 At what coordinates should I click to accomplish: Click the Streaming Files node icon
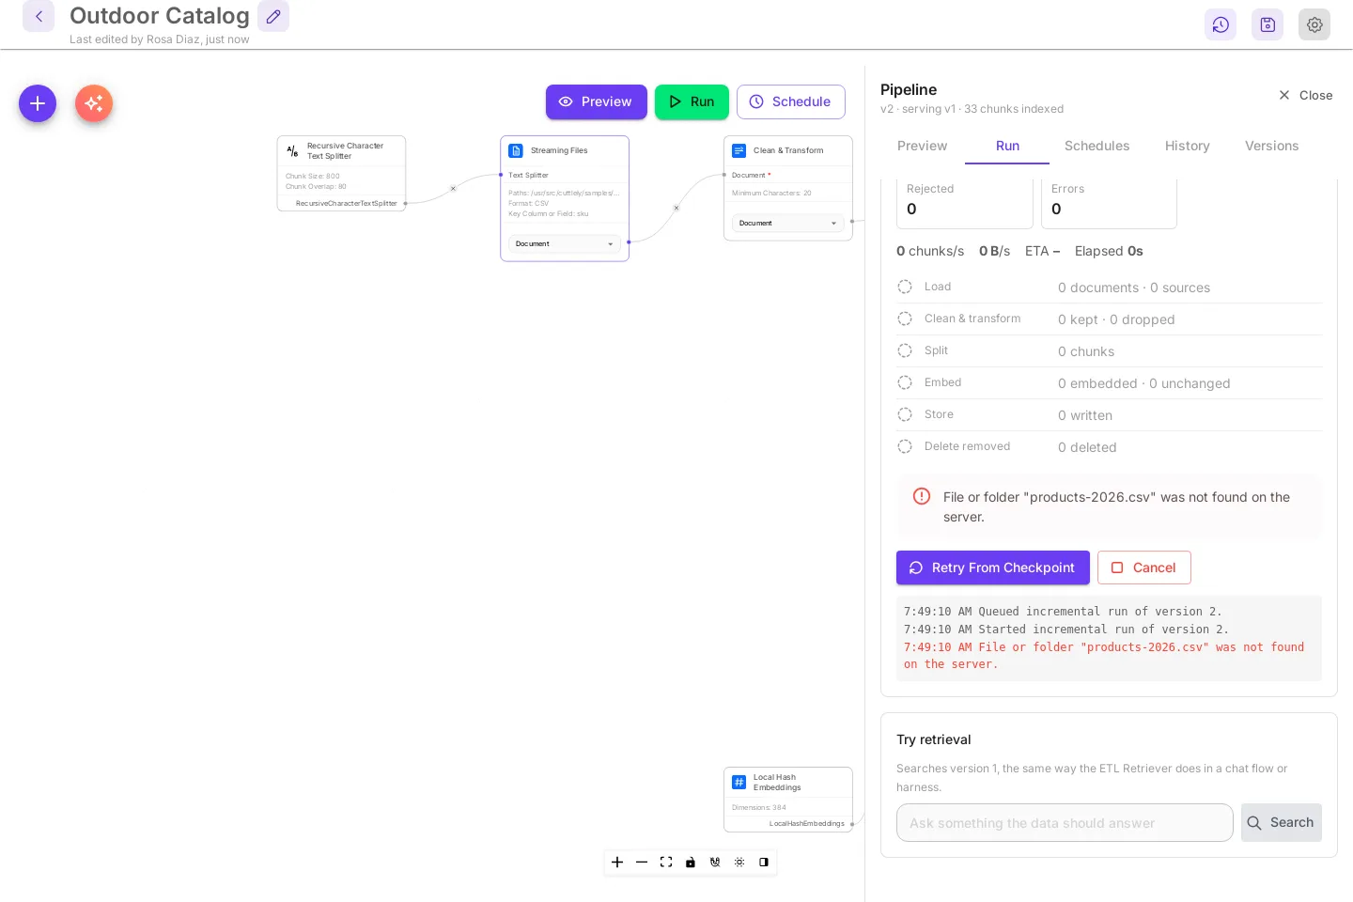[x=516, y=150]
